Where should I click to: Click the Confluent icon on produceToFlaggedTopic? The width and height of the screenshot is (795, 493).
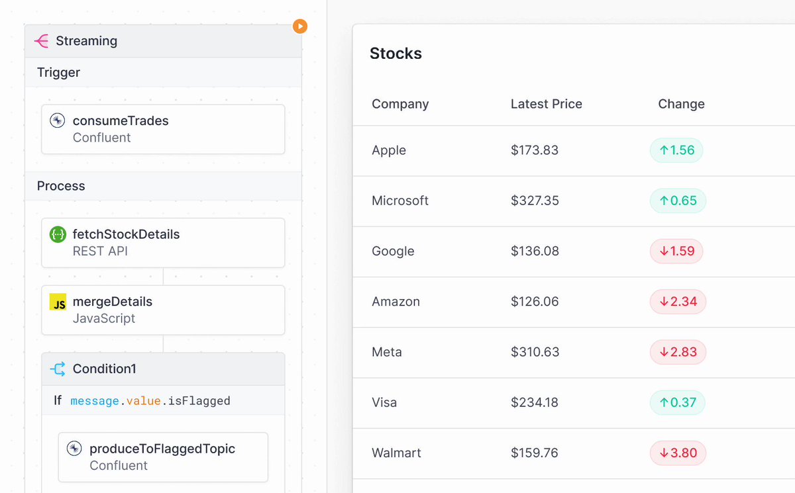(x=75, y=449)
